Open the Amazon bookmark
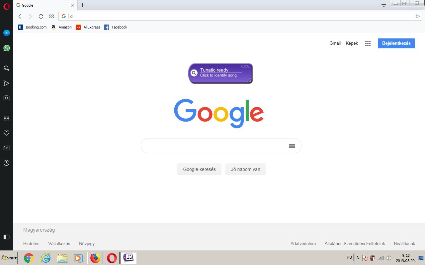The image size is (425, 265). point(61,27)
